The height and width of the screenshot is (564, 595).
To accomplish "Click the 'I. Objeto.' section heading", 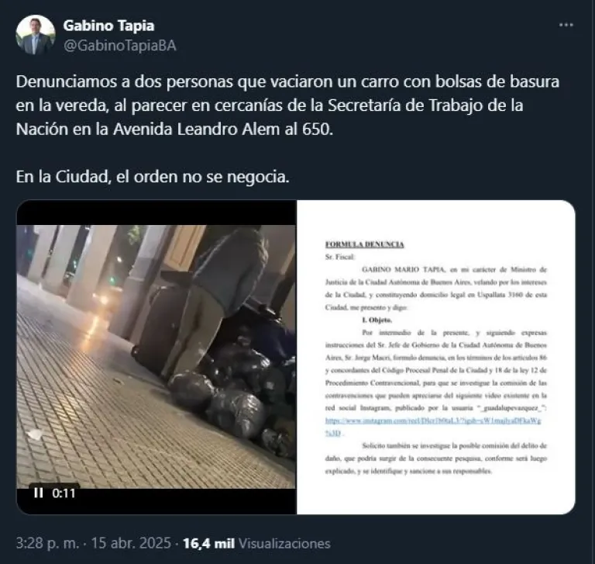I will pyautogui.click(x=377, y=320).
